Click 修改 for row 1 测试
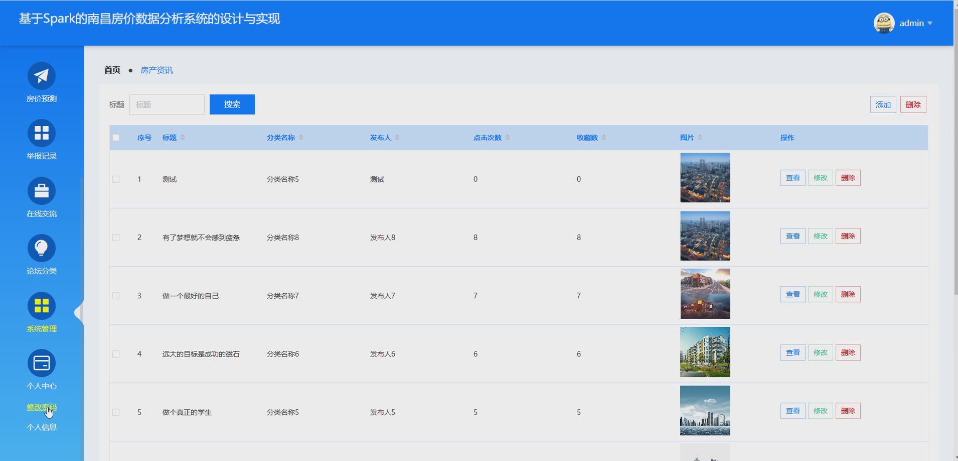 (820, 178)
